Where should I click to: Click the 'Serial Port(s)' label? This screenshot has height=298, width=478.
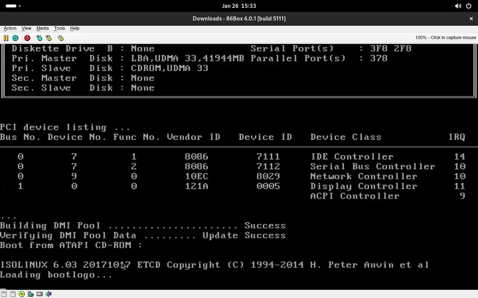click(x=292, y=48)
